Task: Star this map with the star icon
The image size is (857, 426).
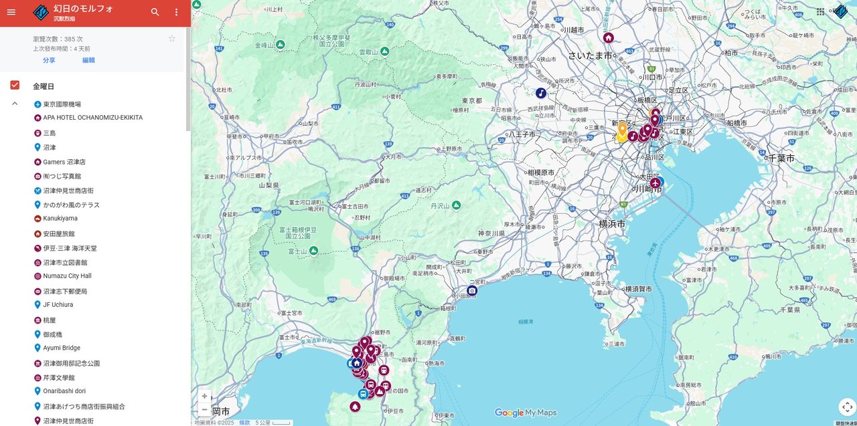Action: click(172, 39)
